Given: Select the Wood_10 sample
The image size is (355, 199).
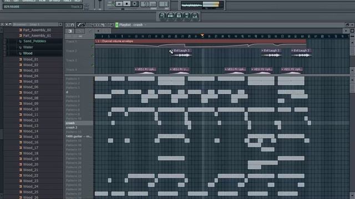Looking at the screenshot, I should [x=31, y=109].
